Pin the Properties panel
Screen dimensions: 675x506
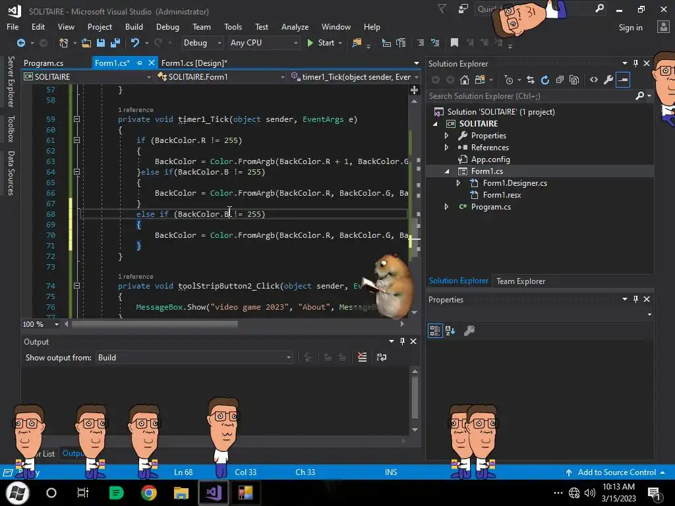pyautogui.click(x=636, y=299)
